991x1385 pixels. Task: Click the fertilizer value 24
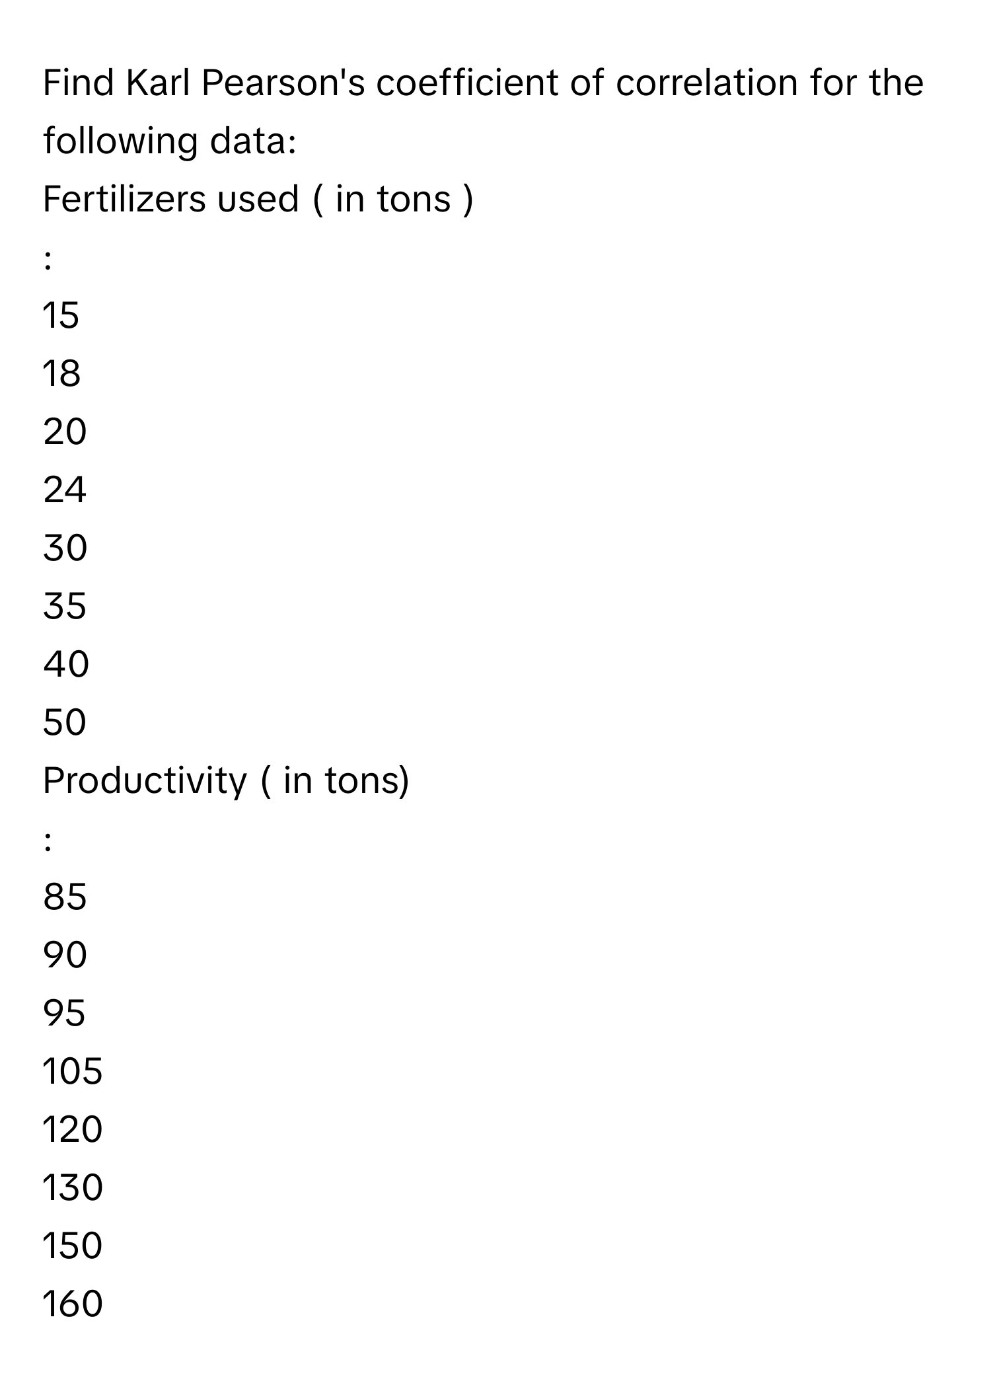point(65,490)
